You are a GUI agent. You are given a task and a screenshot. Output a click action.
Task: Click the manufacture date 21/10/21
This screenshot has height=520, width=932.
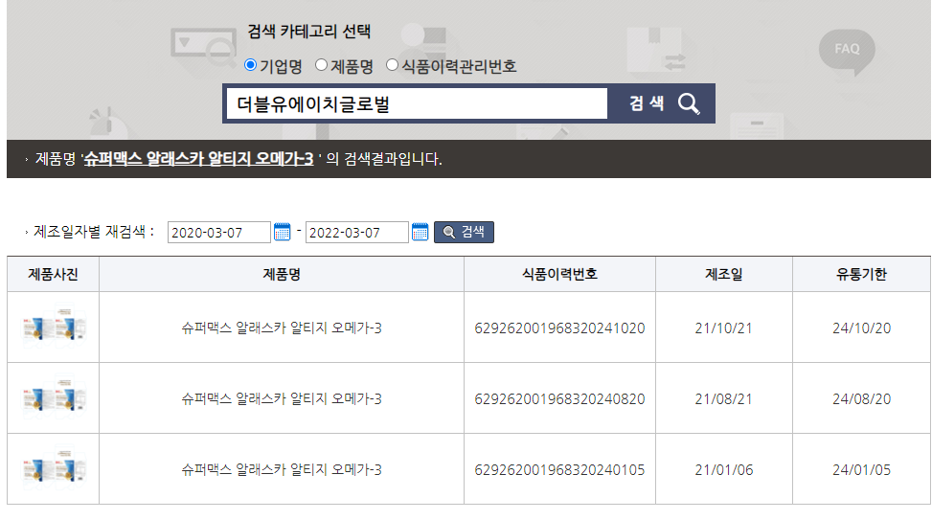click(x=723, y=328)
